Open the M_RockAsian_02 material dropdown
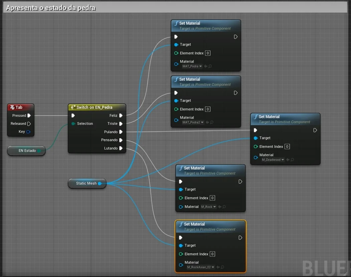The height and width of the screenshot is (277, 351). click(201, 267)
